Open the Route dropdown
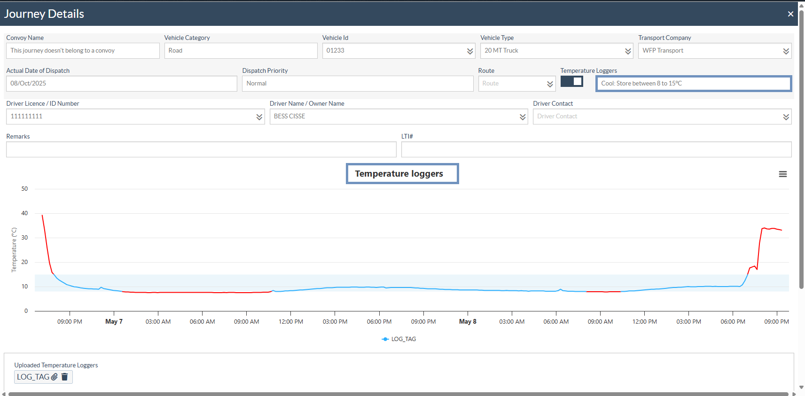 [550, 84]
